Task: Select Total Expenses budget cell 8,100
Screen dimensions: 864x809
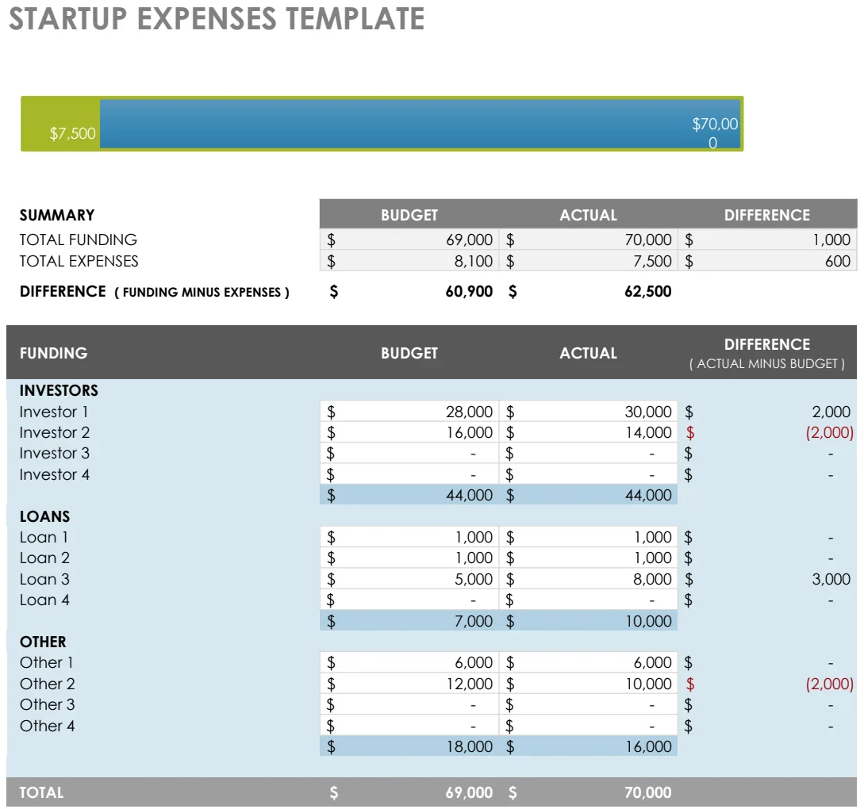Action: [409, 261]
